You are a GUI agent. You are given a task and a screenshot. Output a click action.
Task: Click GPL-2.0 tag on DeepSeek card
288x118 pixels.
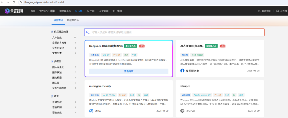coord(106,55)
